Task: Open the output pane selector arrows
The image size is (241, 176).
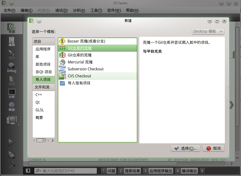Action: 202,171
